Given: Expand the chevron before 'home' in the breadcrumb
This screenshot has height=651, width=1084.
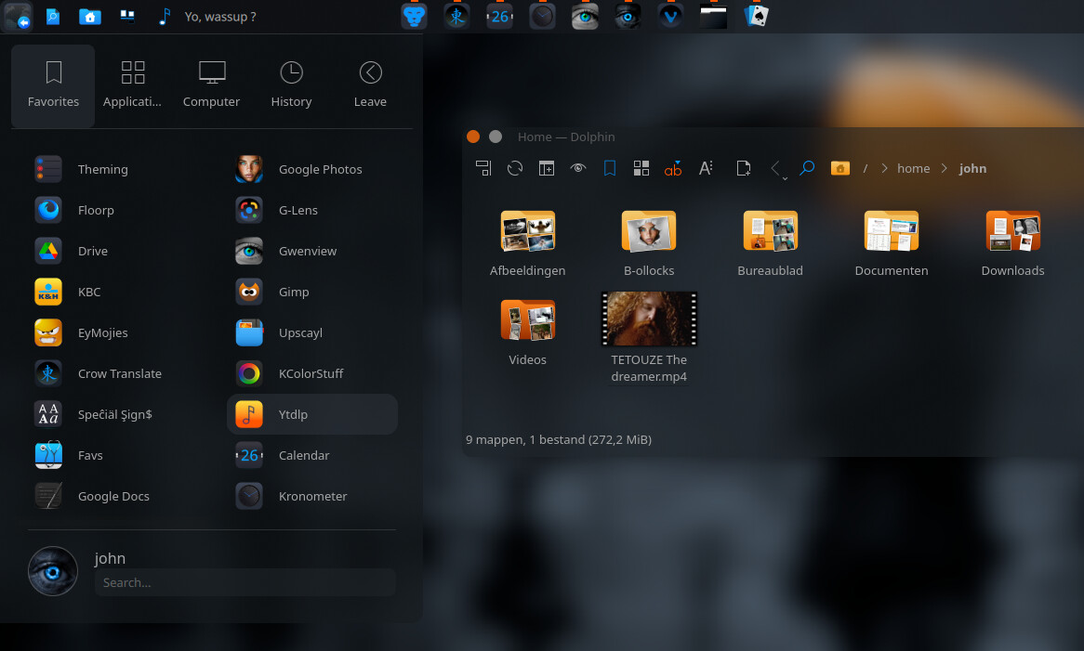Looking at the screenshot, I should [883, 168].
